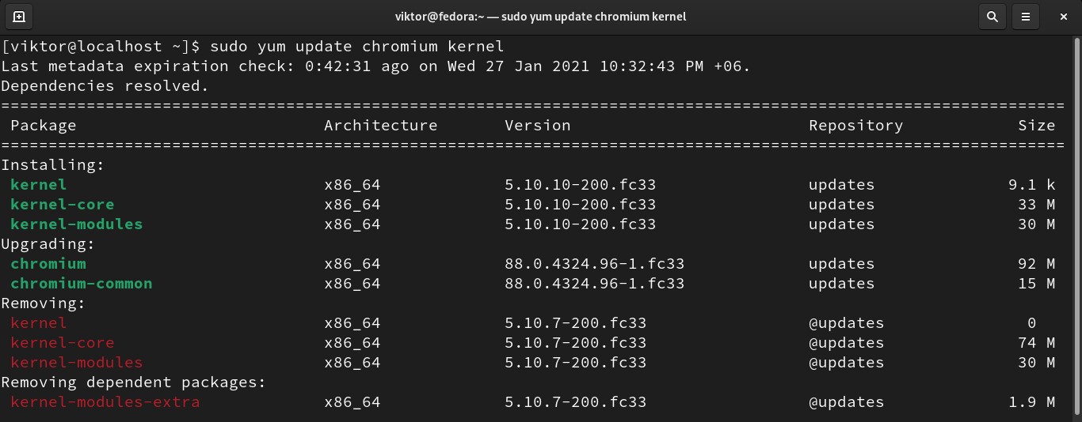1082x422 pixels.
Task: Select the chromium package name
Action: tap(48, 264)
